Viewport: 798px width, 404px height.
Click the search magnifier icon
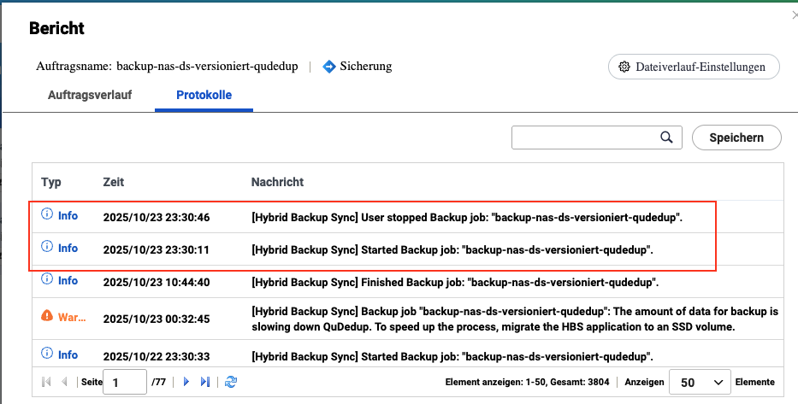click(666, 137)
